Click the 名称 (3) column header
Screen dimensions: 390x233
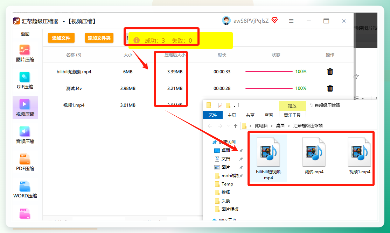coord(74,55)
